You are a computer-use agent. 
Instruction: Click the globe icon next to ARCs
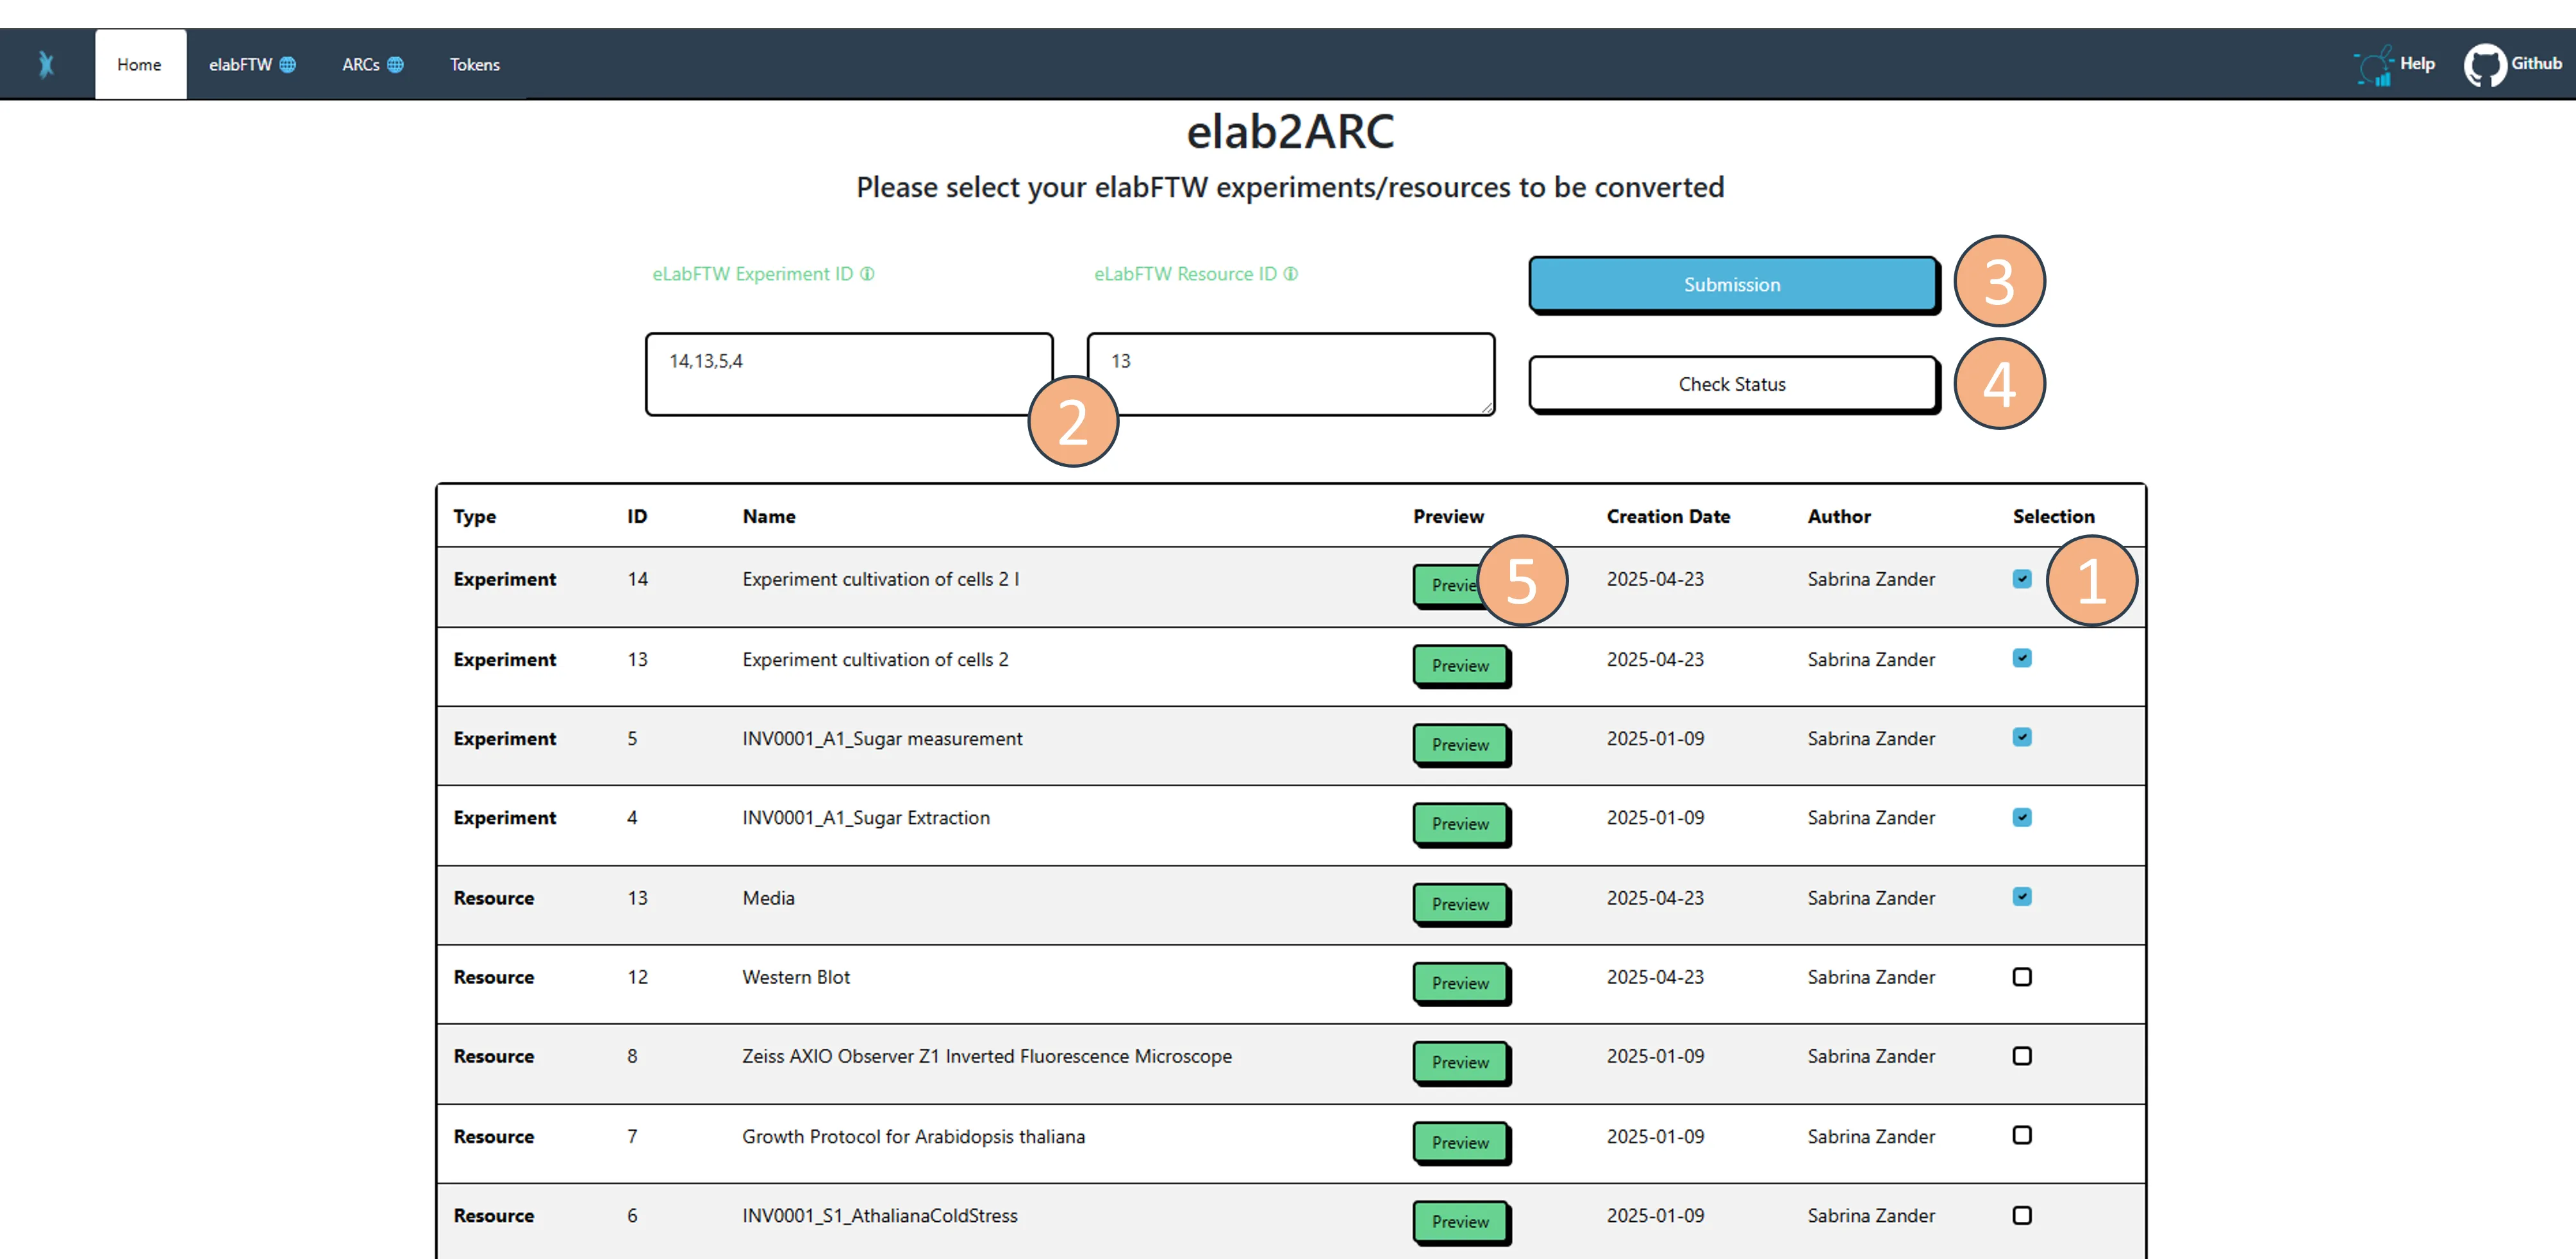tap(396, 65)
